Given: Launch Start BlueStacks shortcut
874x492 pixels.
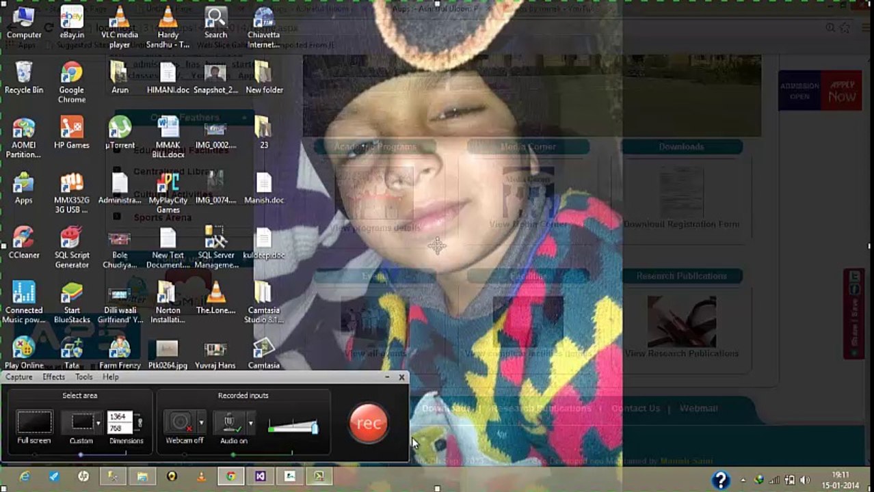Looking at the screenshot, I should 72,303.
